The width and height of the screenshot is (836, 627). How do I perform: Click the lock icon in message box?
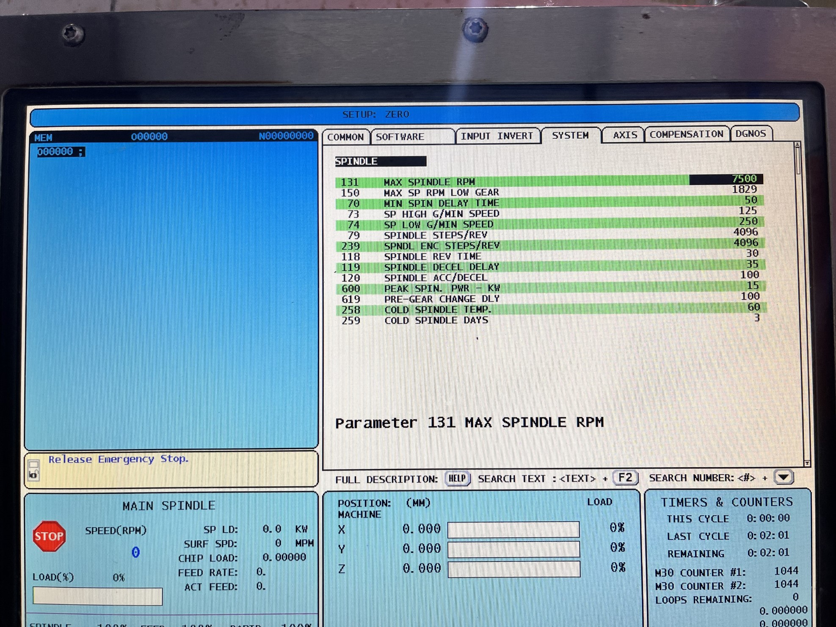(33, 475)
